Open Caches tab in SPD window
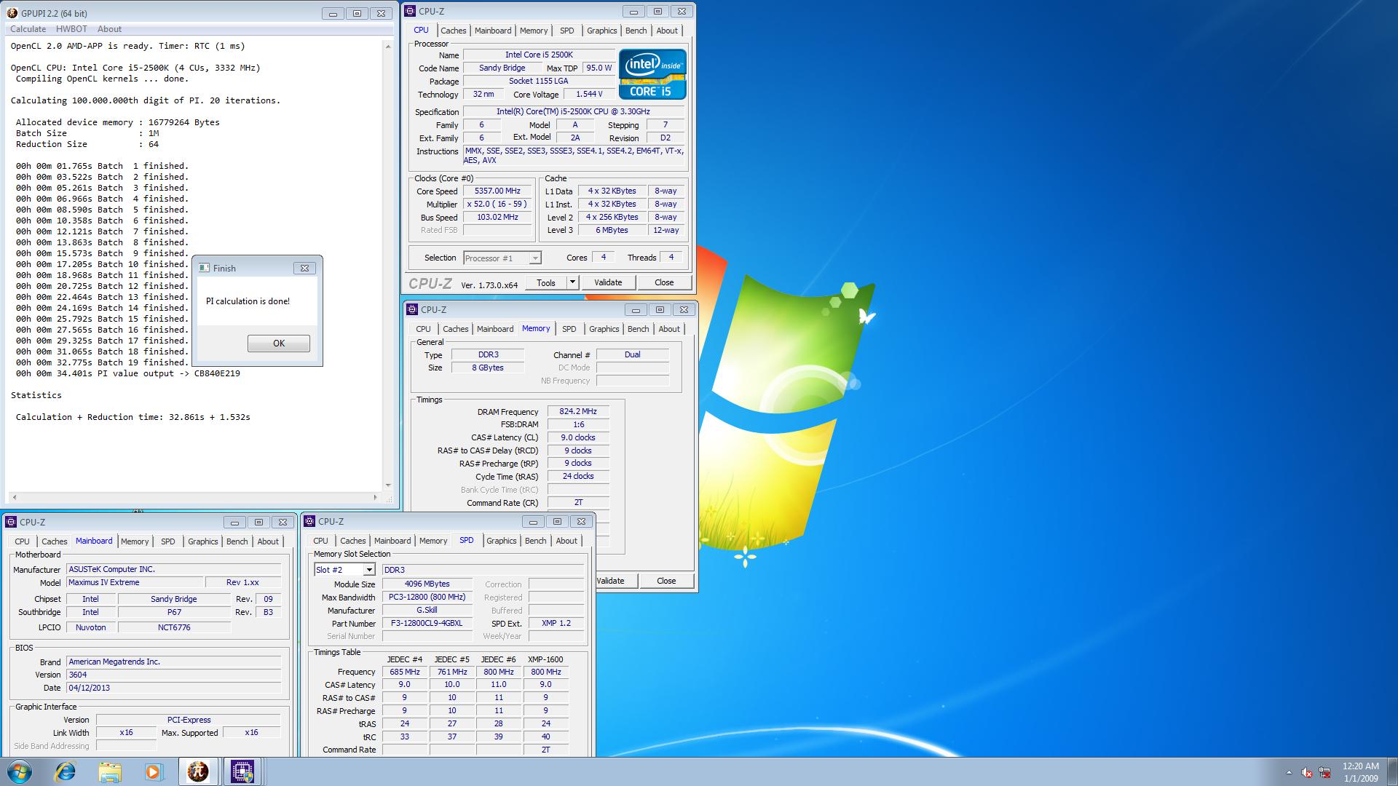 pyautogui.click(x=352, y=541)
